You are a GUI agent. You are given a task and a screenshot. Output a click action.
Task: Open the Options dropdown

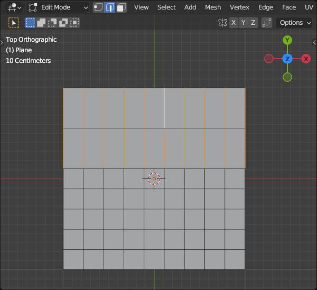[294, 23]
